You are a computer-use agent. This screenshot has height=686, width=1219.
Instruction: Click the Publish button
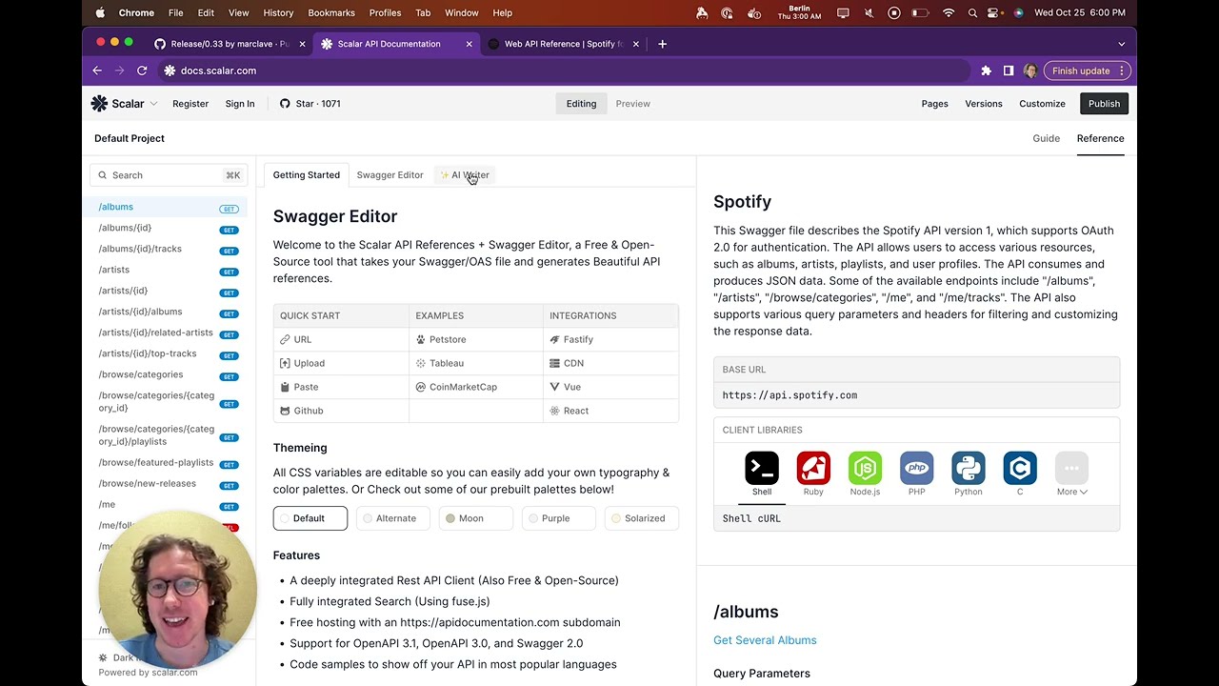click(x=1104, y=104)
